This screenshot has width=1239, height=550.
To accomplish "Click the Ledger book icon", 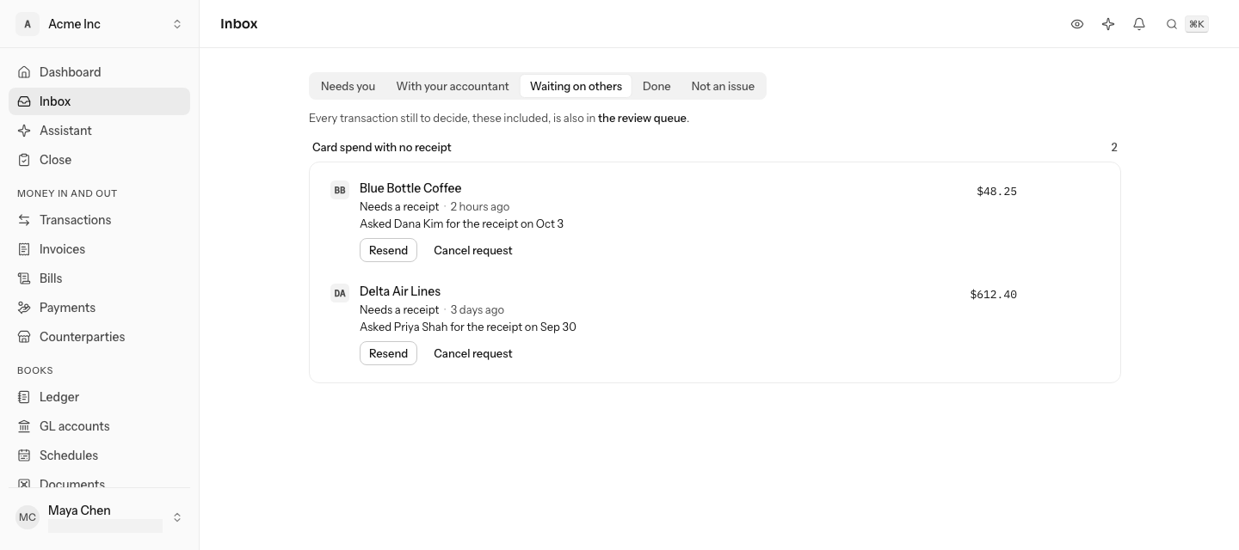I will [24, 397].
